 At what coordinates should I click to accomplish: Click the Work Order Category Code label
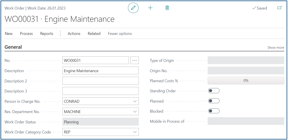(x=28, y=132)
